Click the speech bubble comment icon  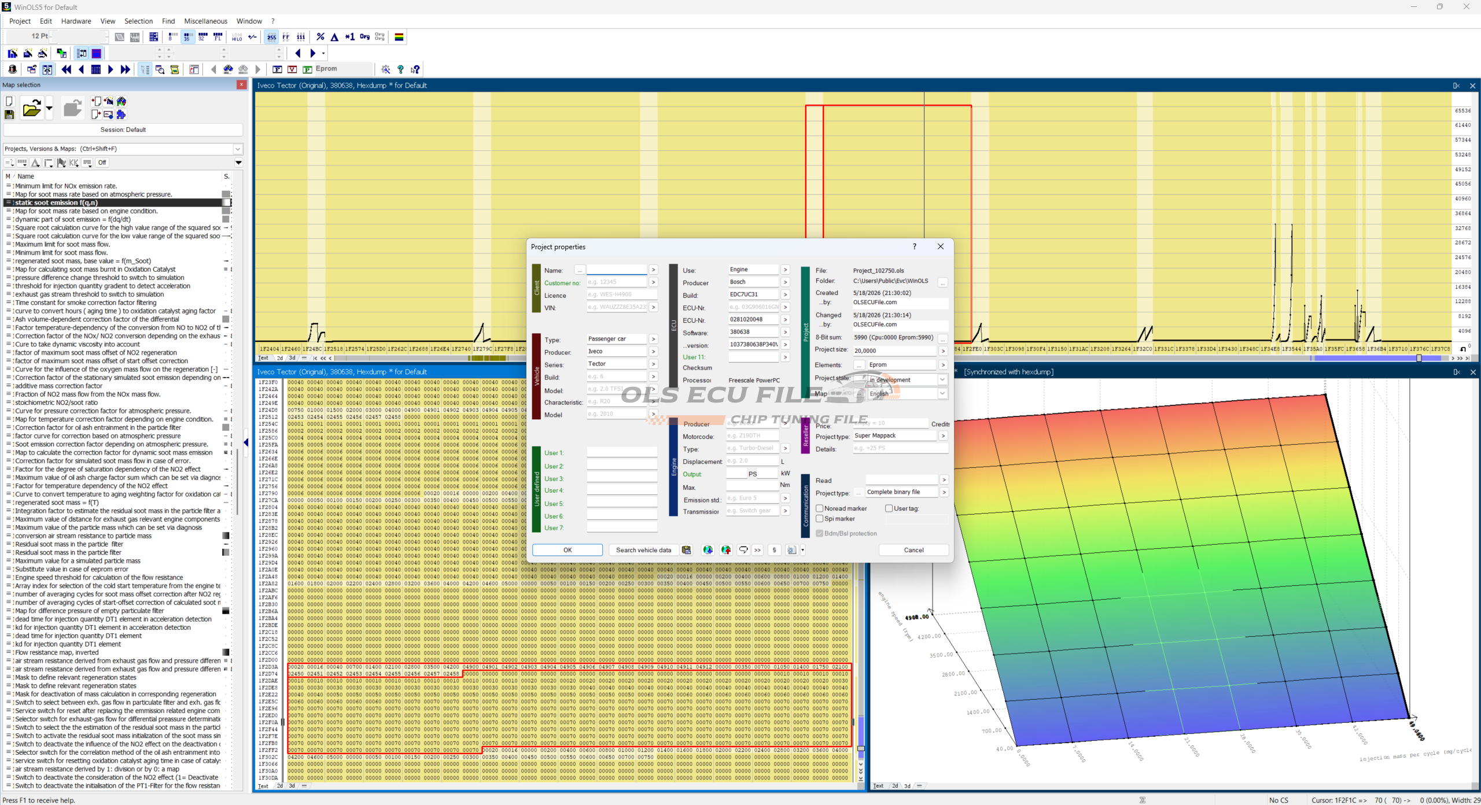point(743,550)
